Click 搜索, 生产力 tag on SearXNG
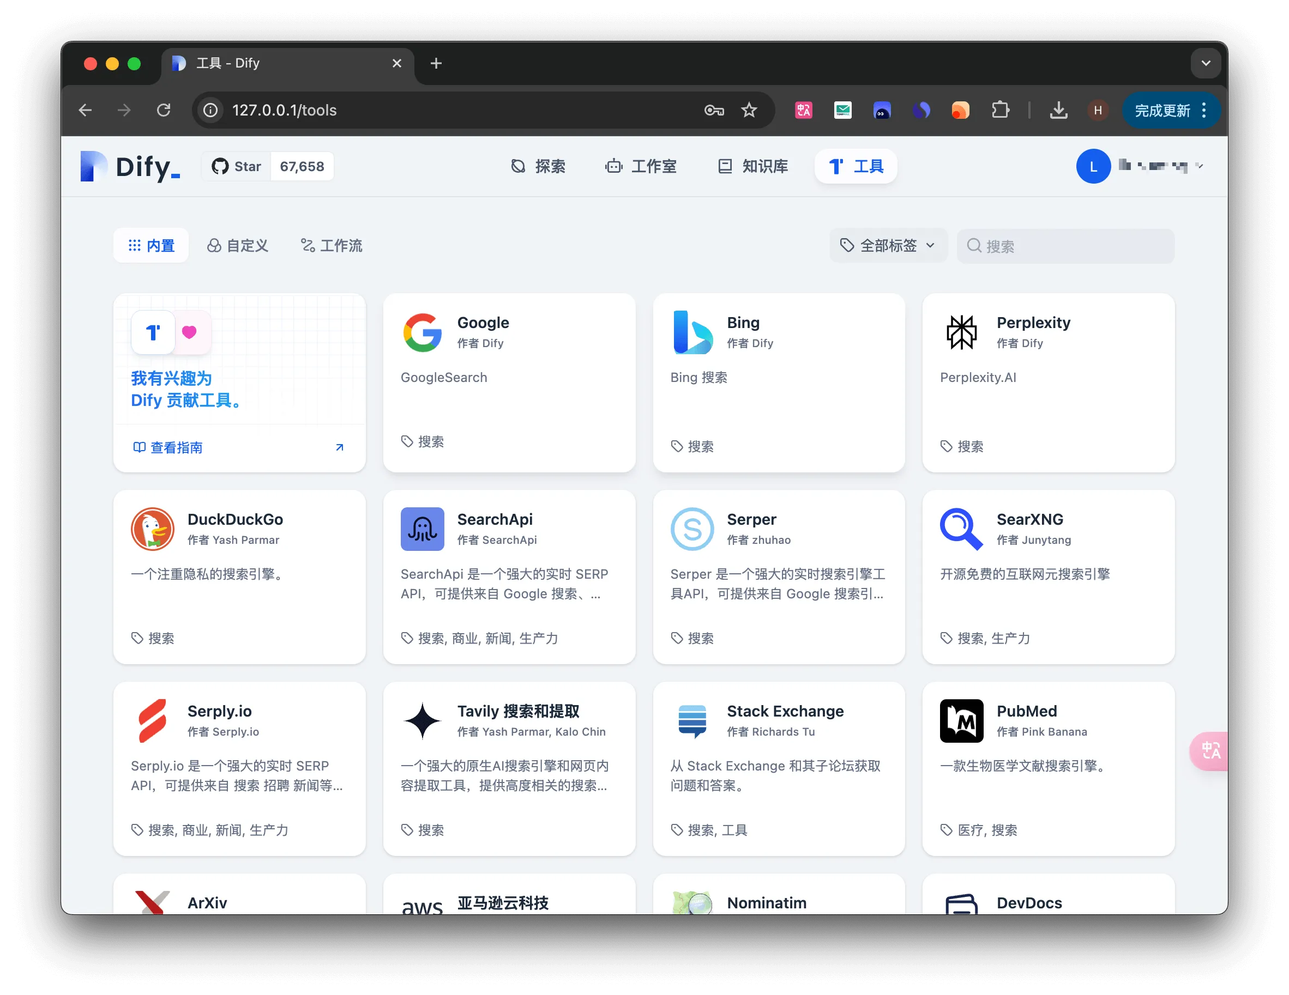Viewport: 1289px width, 995px height. [x=993, y=638]
